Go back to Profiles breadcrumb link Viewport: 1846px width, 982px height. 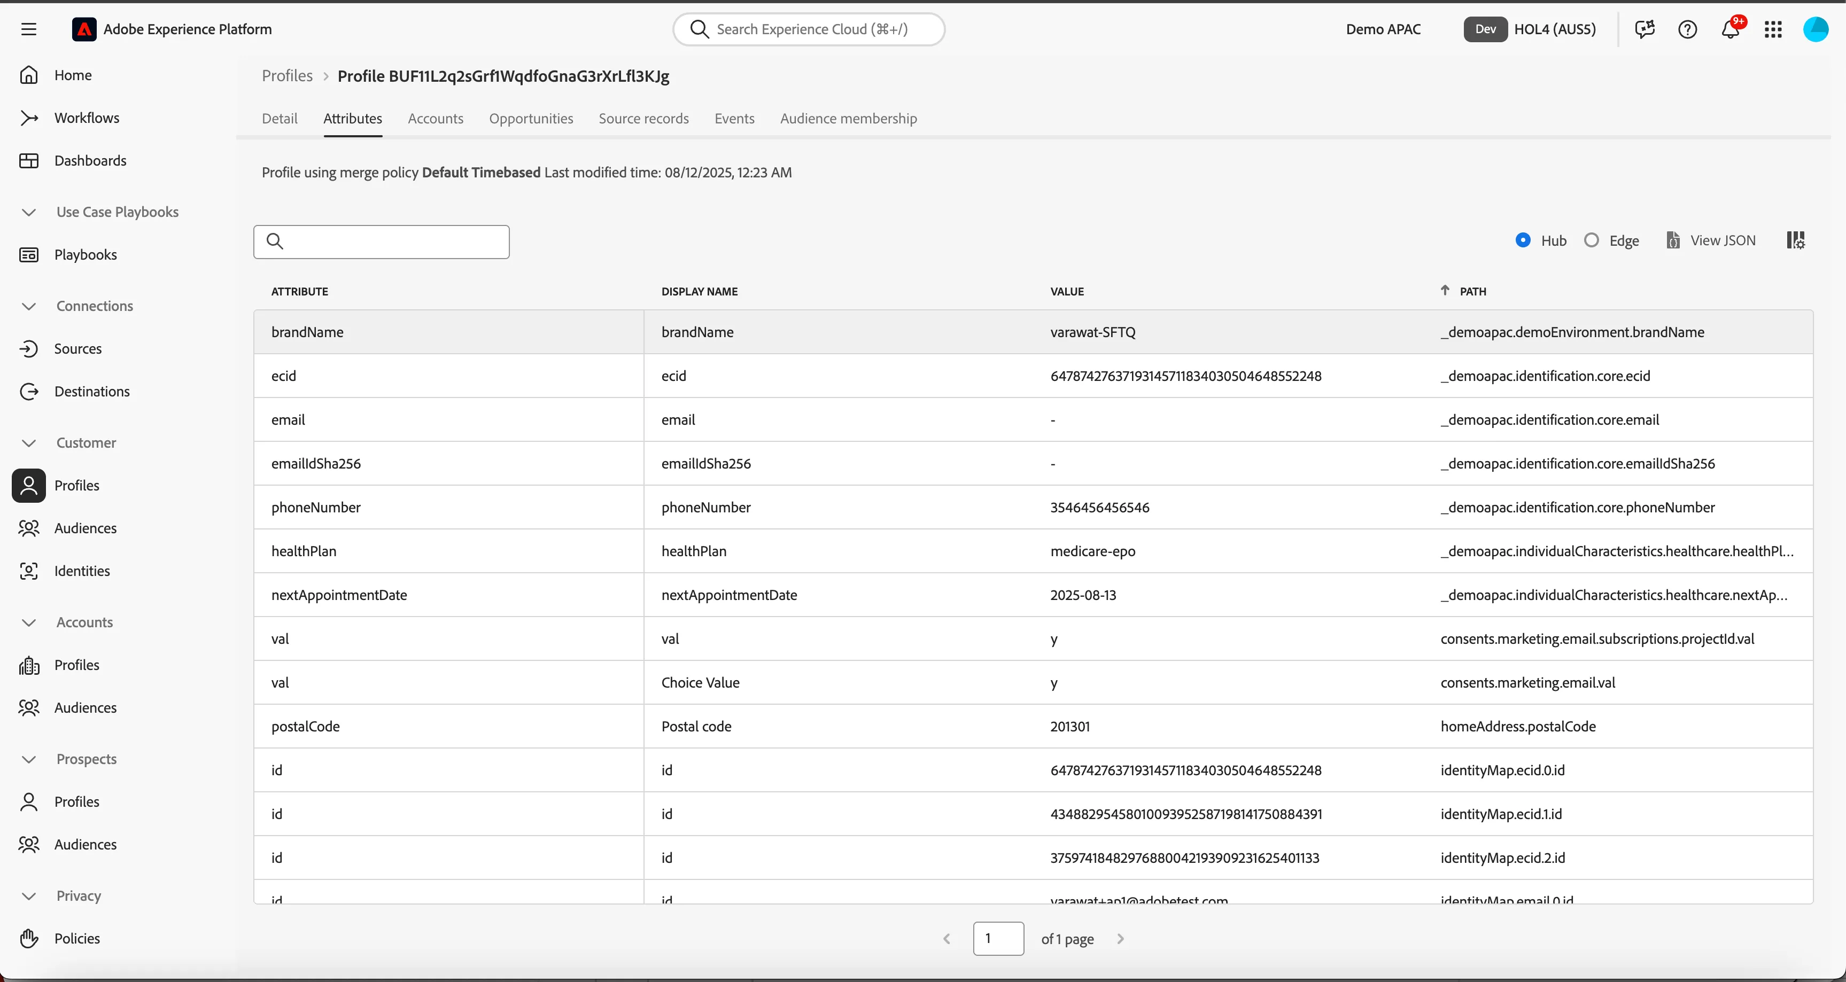286,76
